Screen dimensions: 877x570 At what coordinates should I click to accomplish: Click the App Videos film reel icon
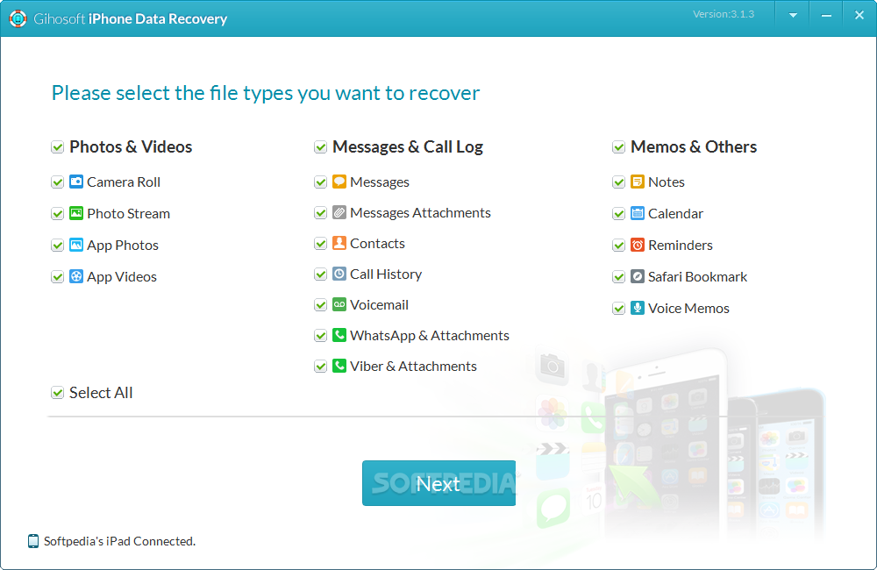(76, 276)
